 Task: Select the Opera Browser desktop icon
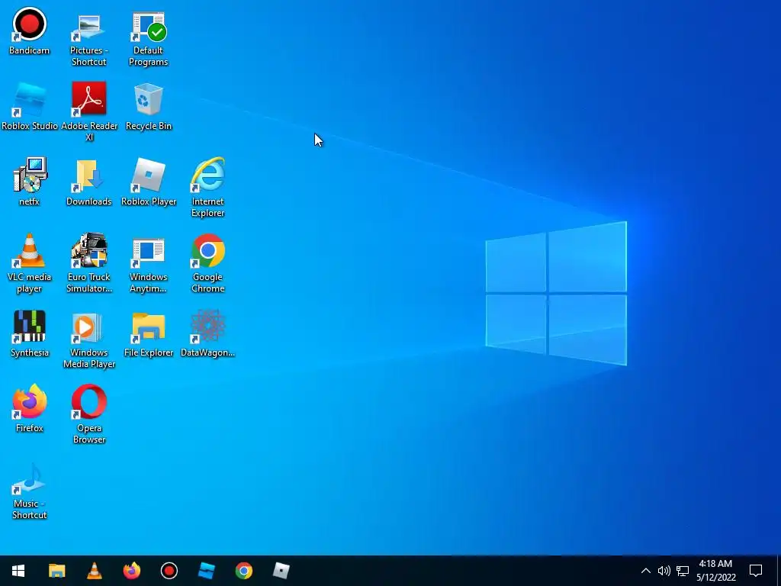tap(89, 414)
